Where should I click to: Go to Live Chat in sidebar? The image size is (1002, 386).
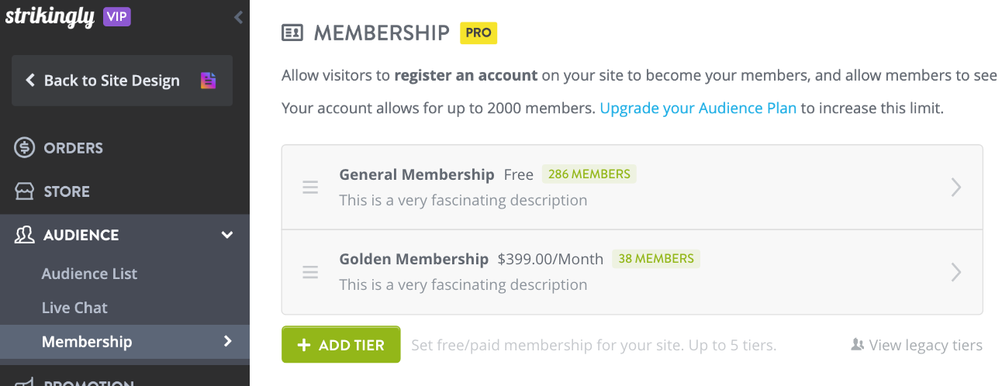74,308
